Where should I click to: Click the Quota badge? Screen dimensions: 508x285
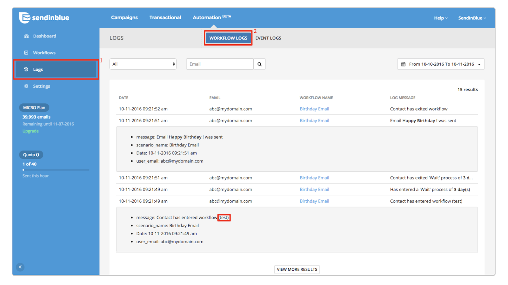31,155
